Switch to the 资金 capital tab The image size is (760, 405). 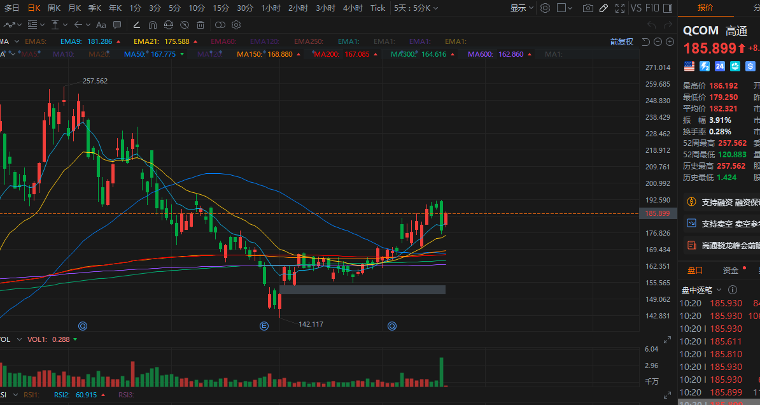731,271
